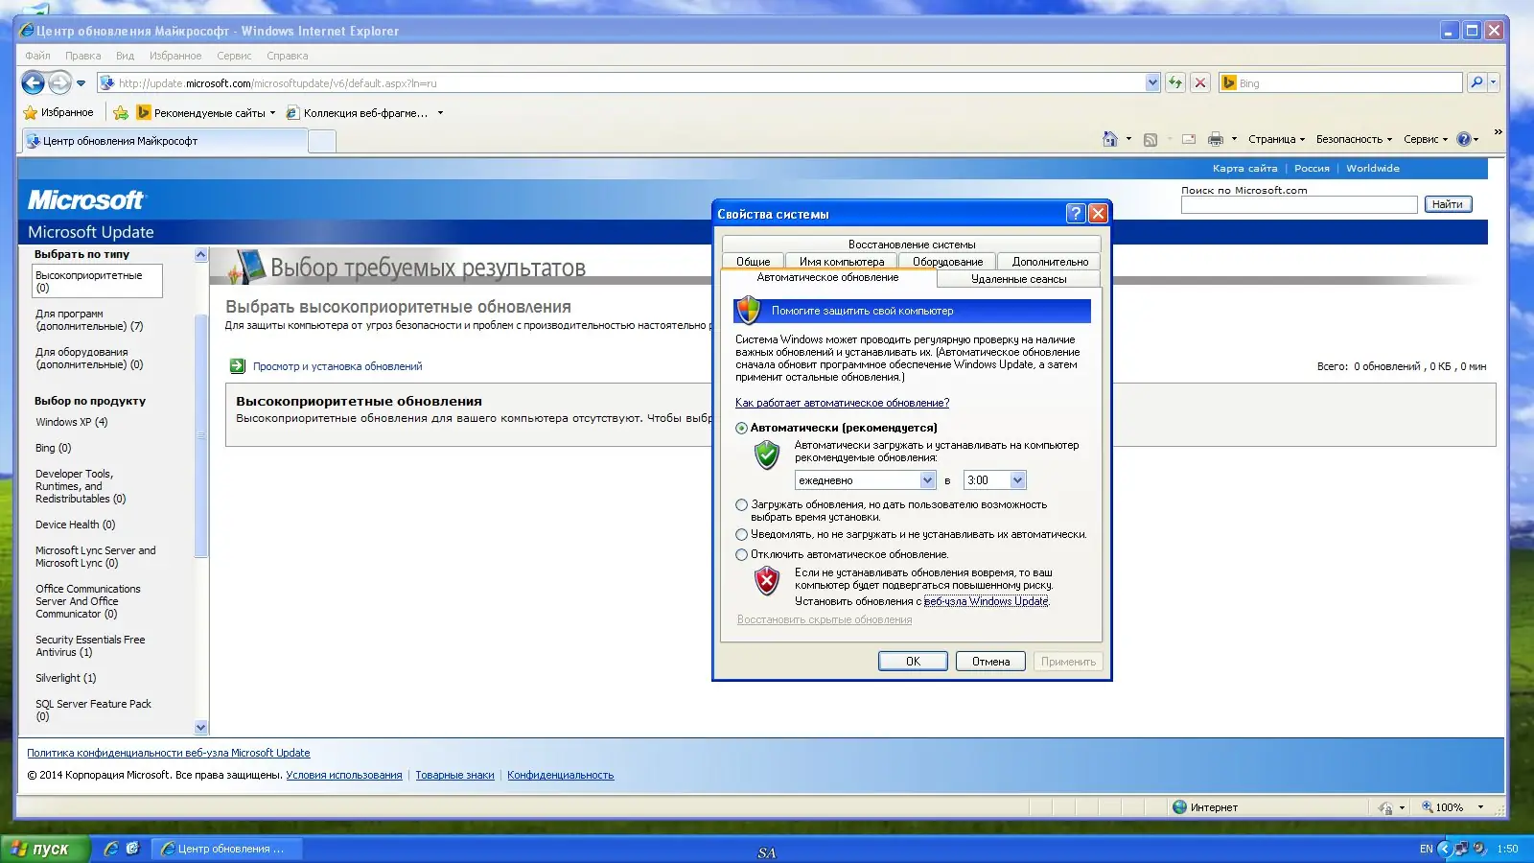Select Windows XP (4) in product list

[72, 422]
